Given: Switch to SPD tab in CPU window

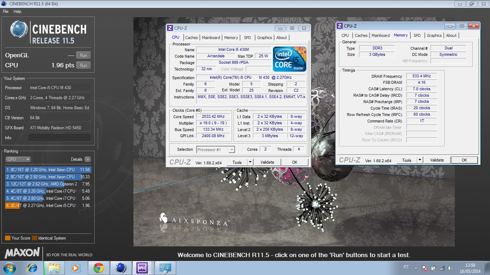Looking at the screenshot, I should tap(248, 38).
